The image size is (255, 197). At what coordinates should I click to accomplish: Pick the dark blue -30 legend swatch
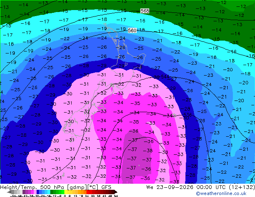point(38,192)
